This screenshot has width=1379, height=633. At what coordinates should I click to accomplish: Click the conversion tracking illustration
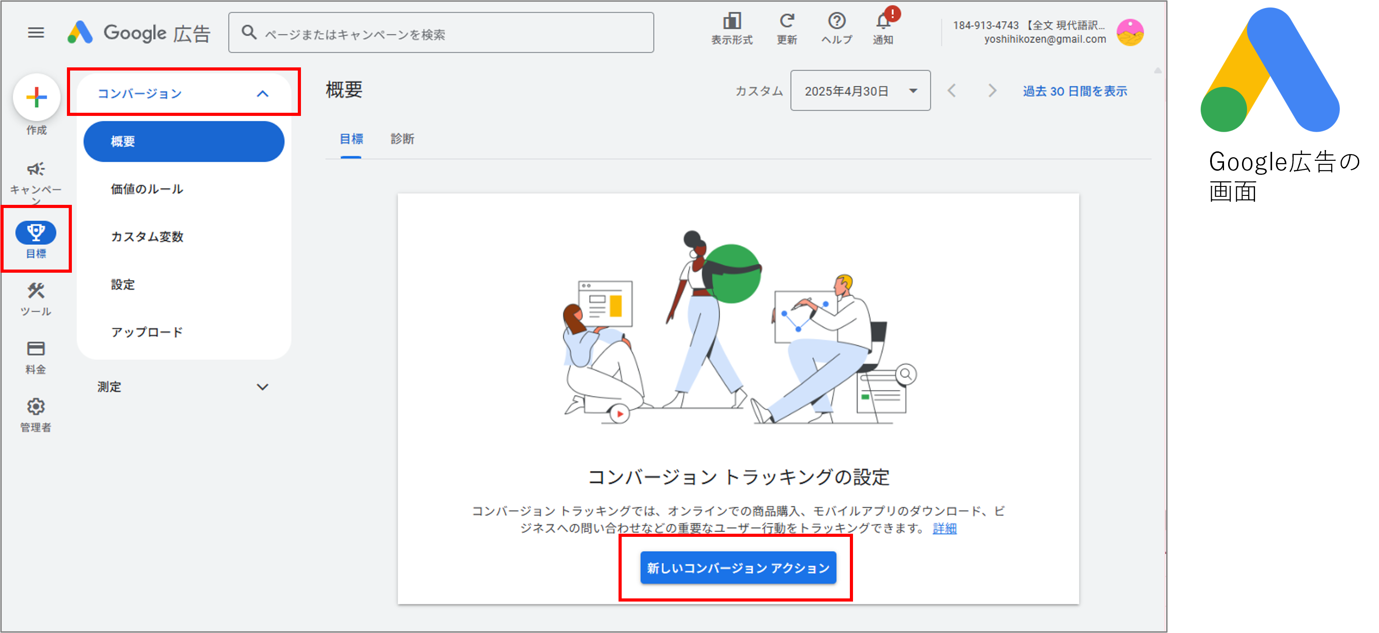pos(739,328)
